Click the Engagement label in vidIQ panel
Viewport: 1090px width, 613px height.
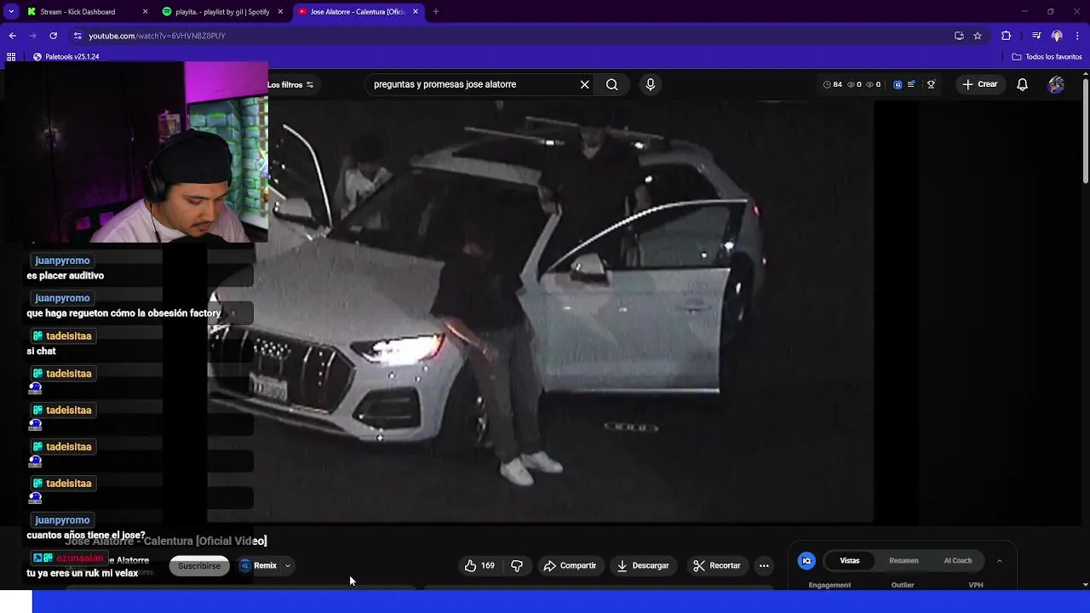click(x=829, y=585)
